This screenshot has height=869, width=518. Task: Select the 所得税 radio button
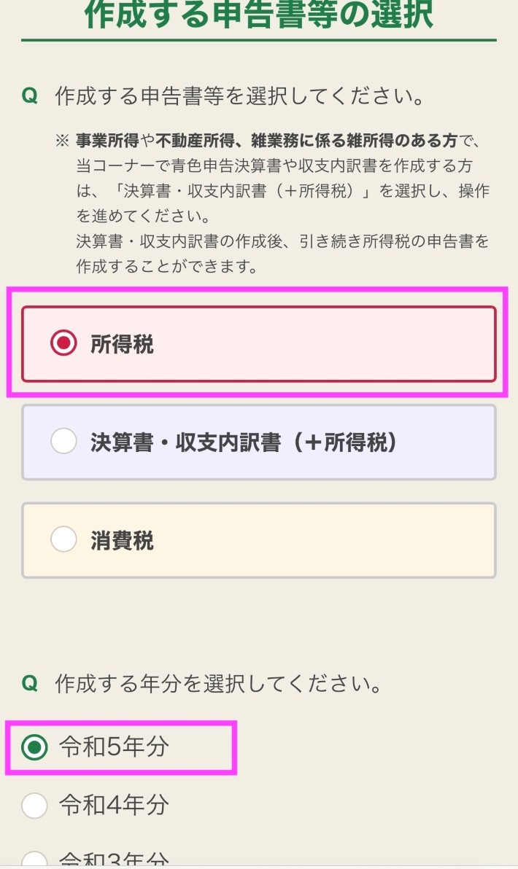click(63, 343)
